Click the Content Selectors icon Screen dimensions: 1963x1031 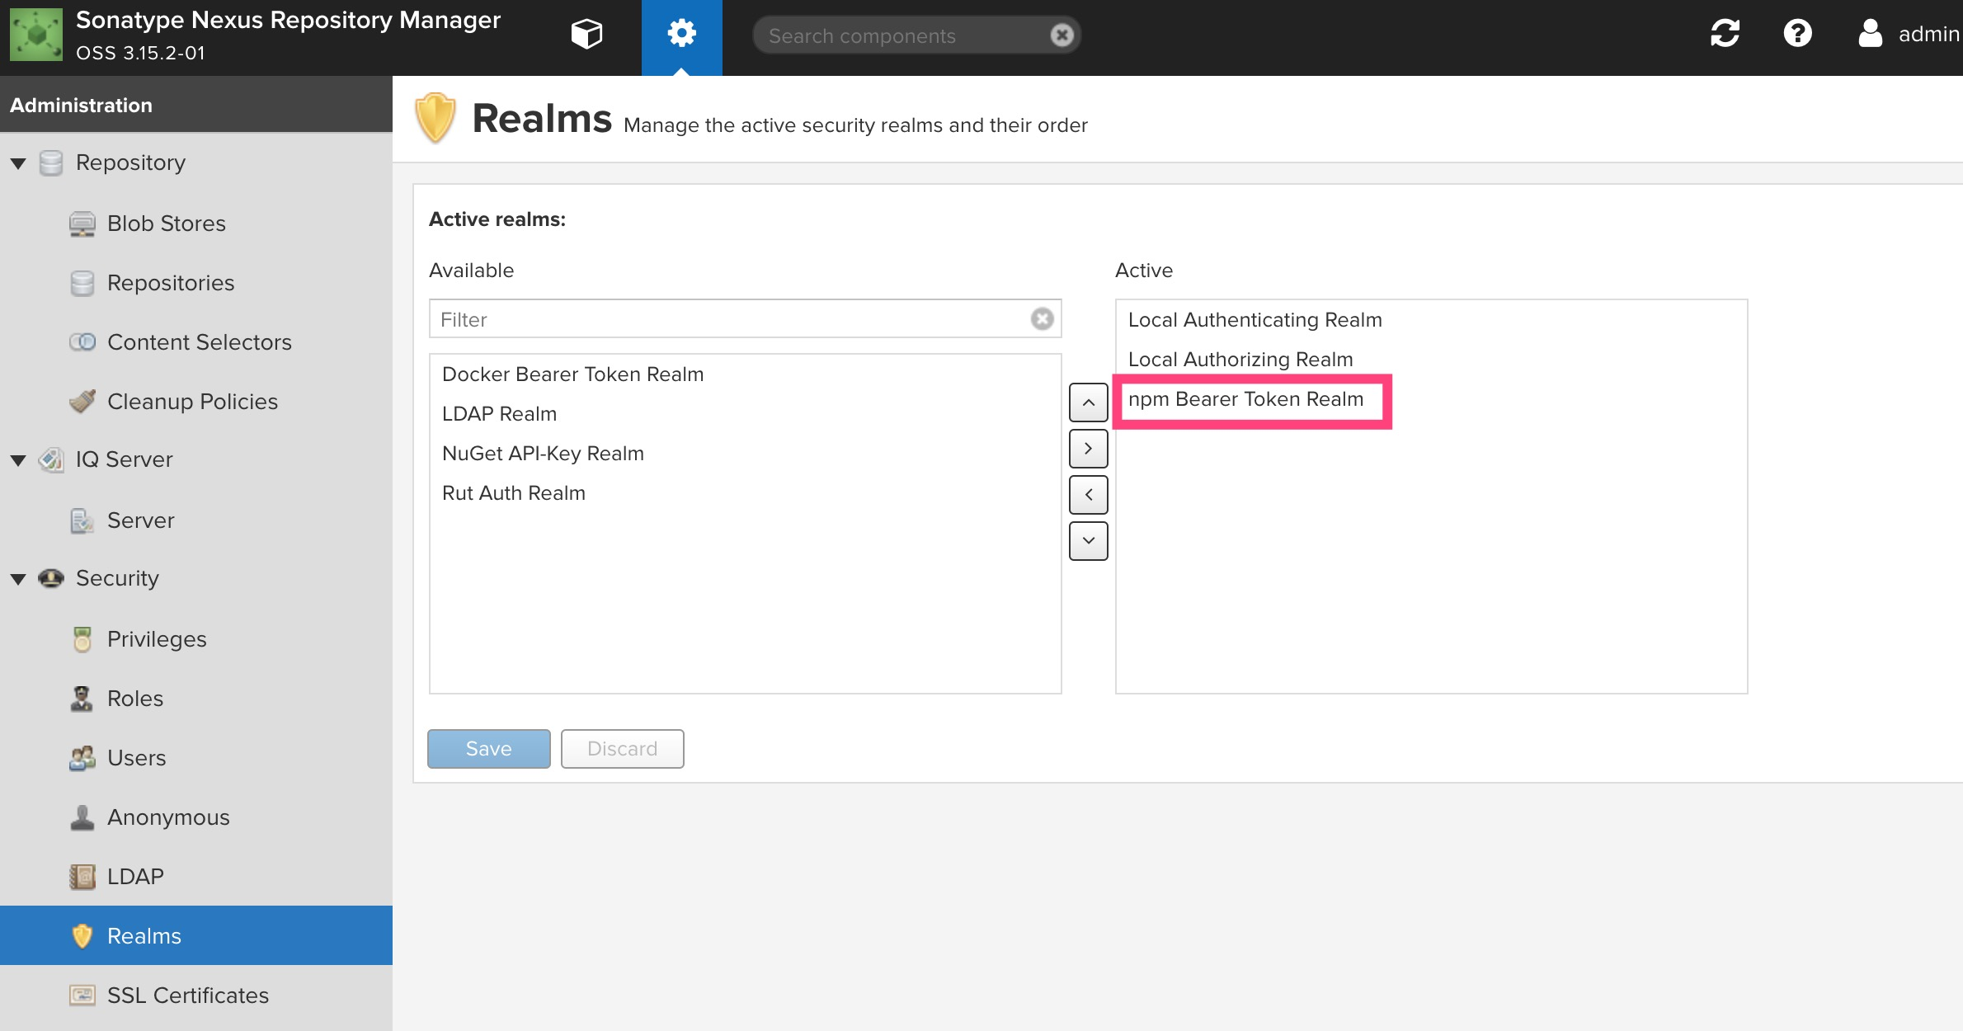point(82,341)
